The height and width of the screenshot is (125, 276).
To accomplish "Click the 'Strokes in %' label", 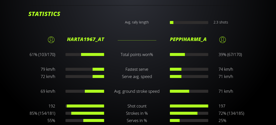I will [x=137, y=113].
